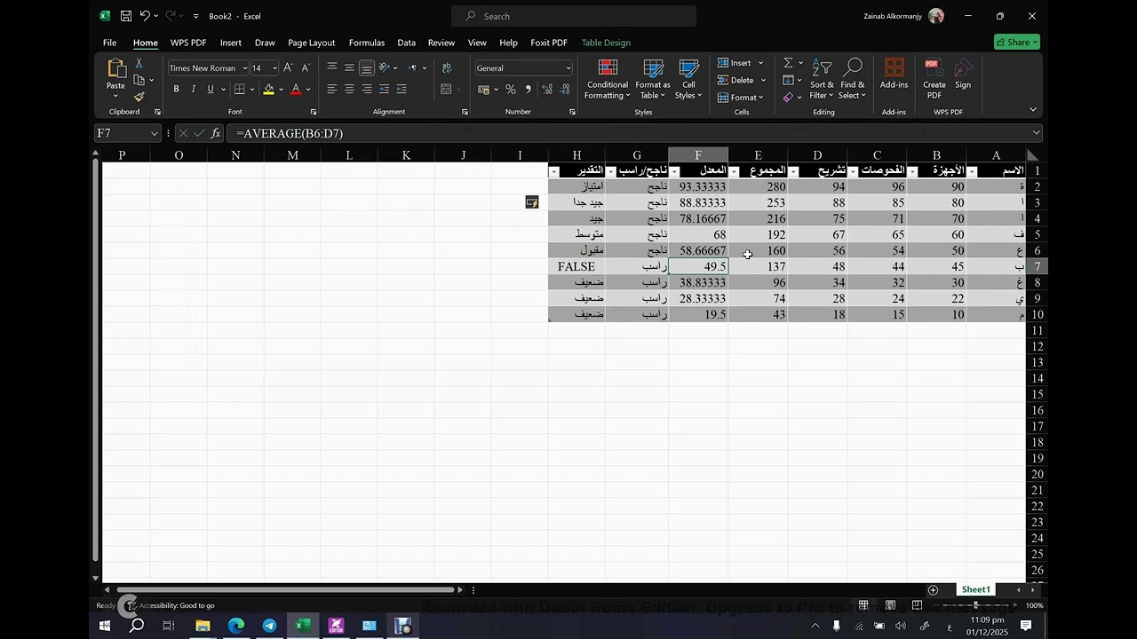
Task: Open the File menu
Action: coord(109,43)
